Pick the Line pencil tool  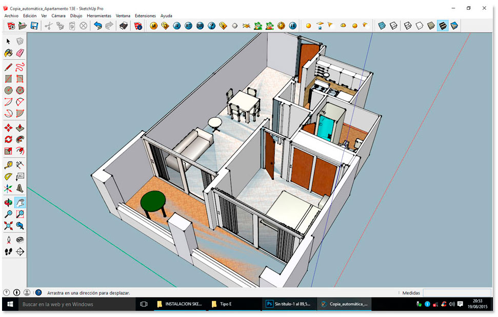[9, 67]
